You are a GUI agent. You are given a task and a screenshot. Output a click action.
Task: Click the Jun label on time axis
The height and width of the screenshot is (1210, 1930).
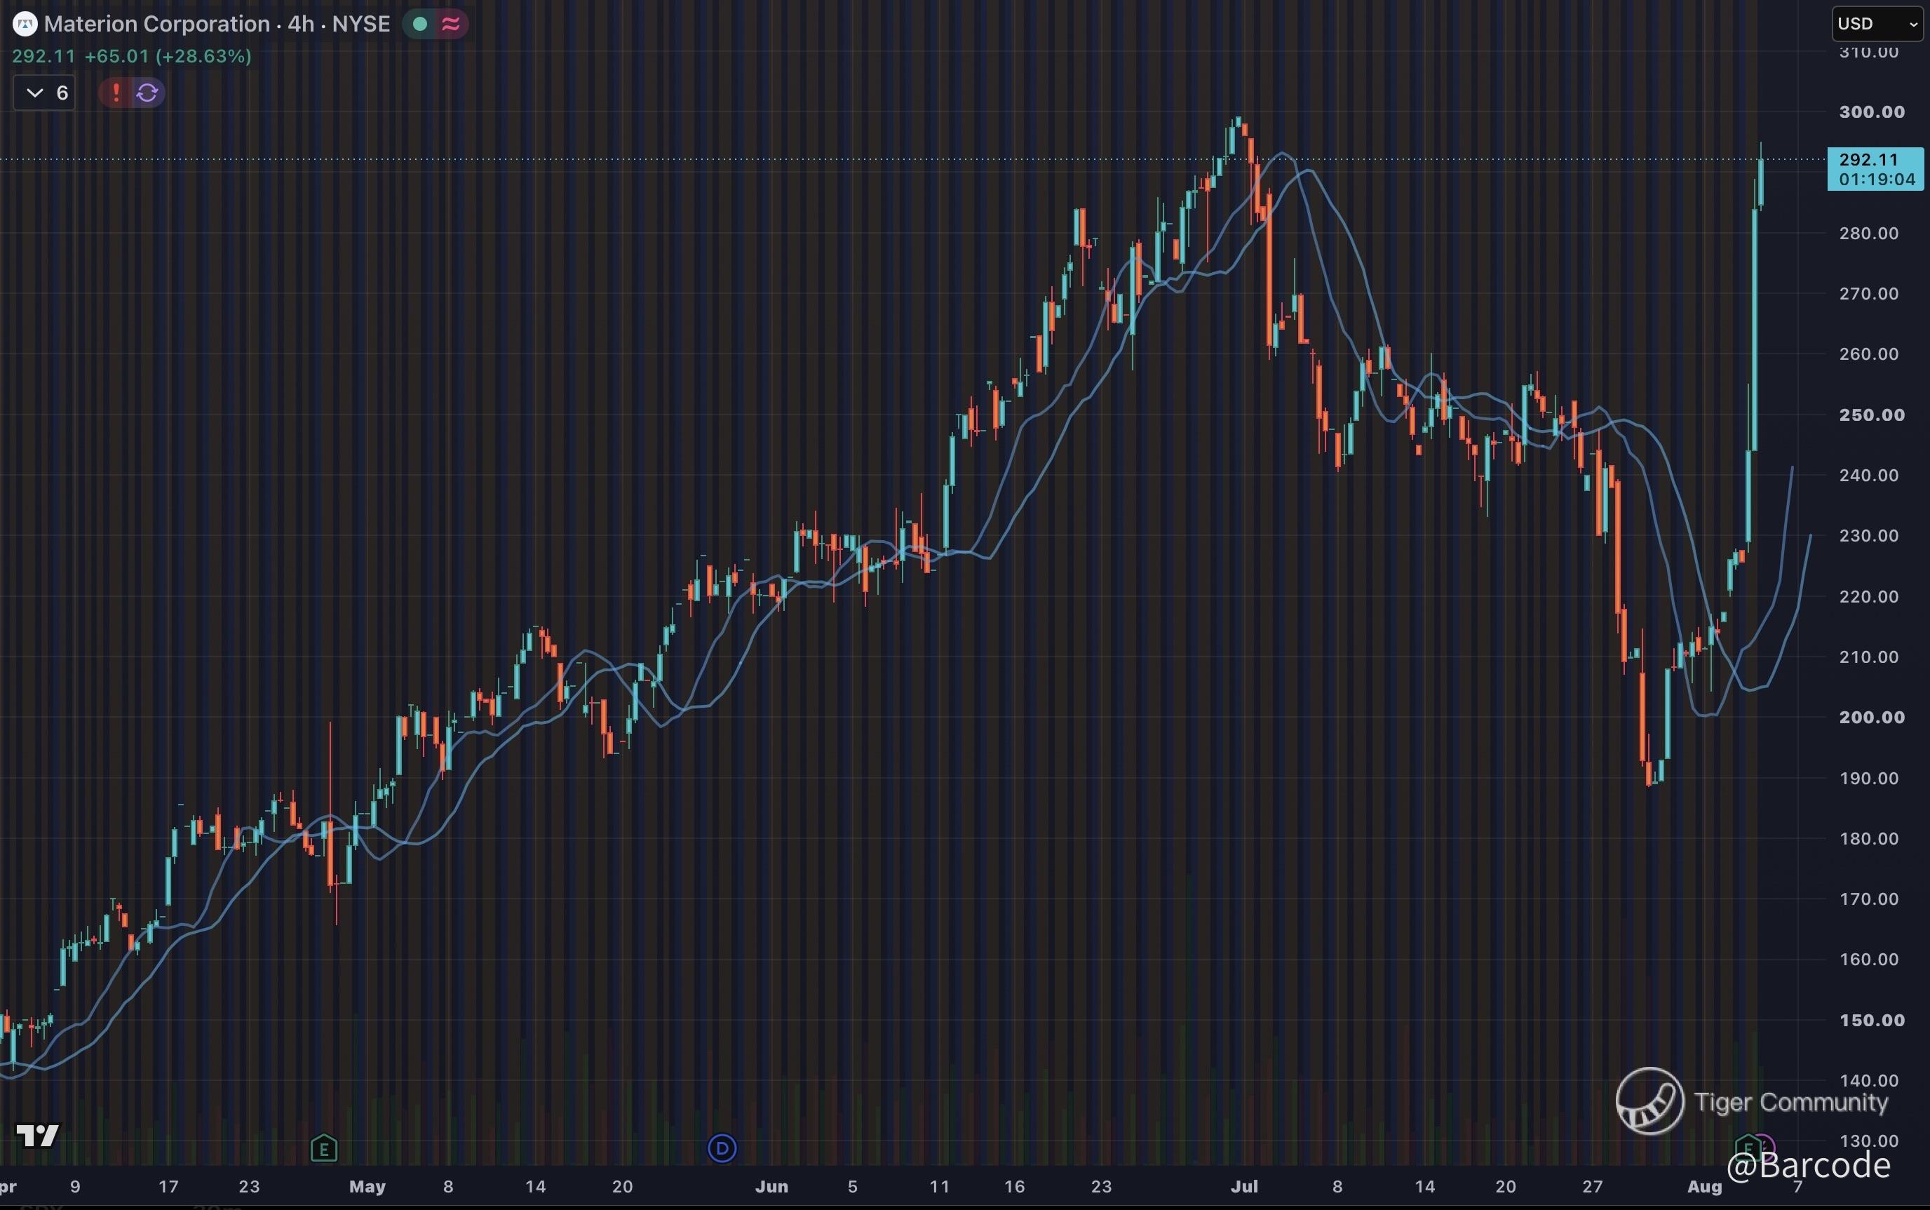(772, 1187)
